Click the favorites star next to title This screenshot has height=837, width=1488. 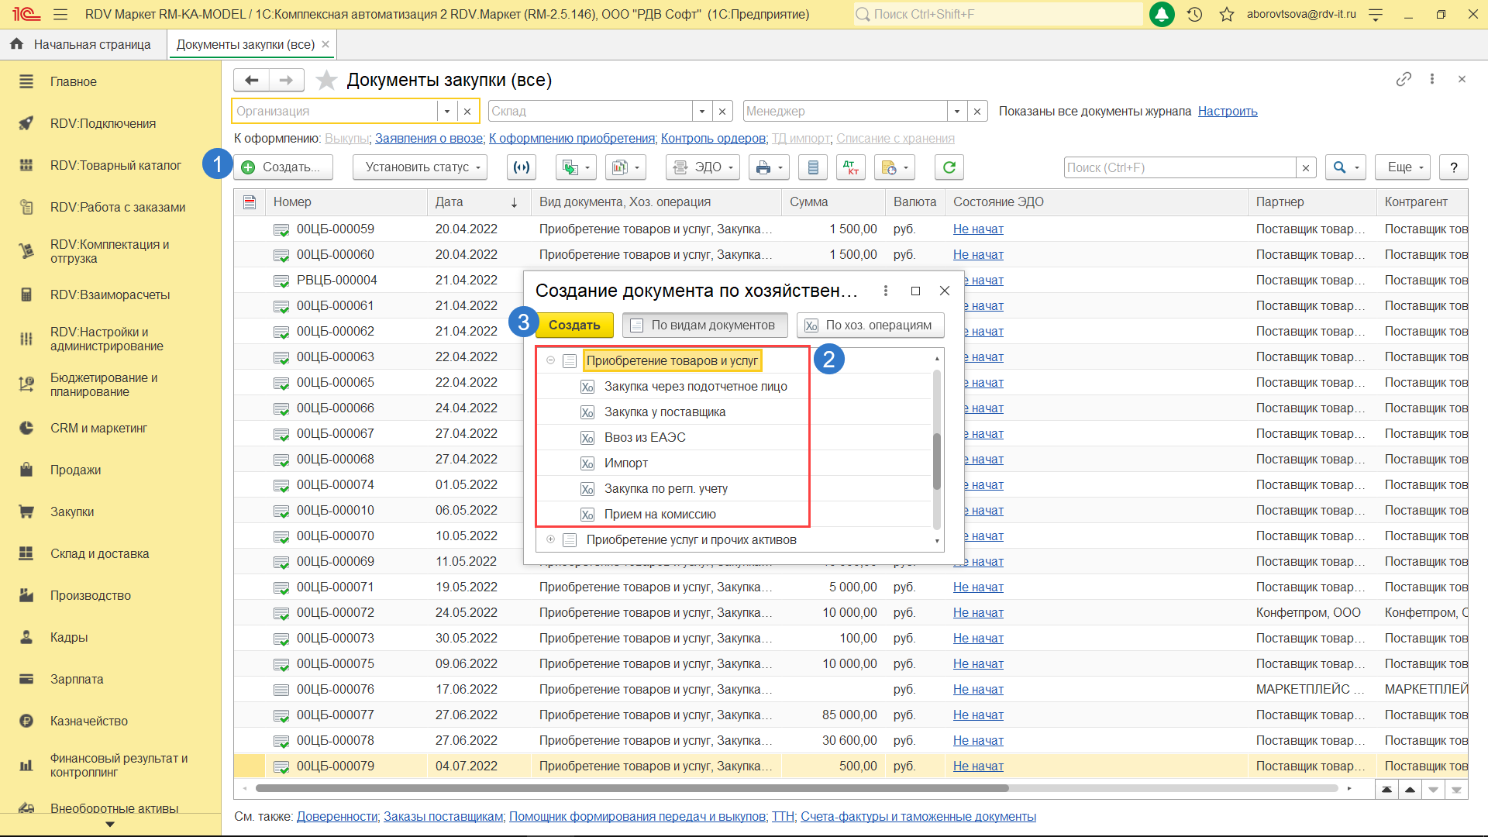(327, 80)
